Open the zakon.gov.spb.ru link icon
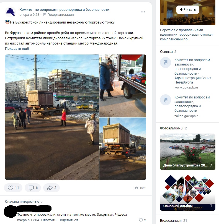219x224 pixels. point(166,100)
